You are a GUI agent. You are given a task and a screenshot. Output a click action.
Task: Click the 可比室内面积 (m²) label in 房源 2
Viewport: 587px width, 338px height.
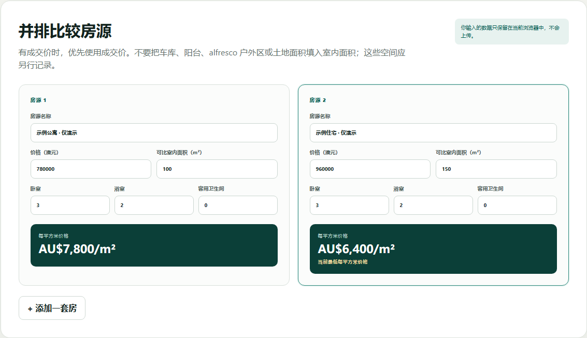coord(458,153)
